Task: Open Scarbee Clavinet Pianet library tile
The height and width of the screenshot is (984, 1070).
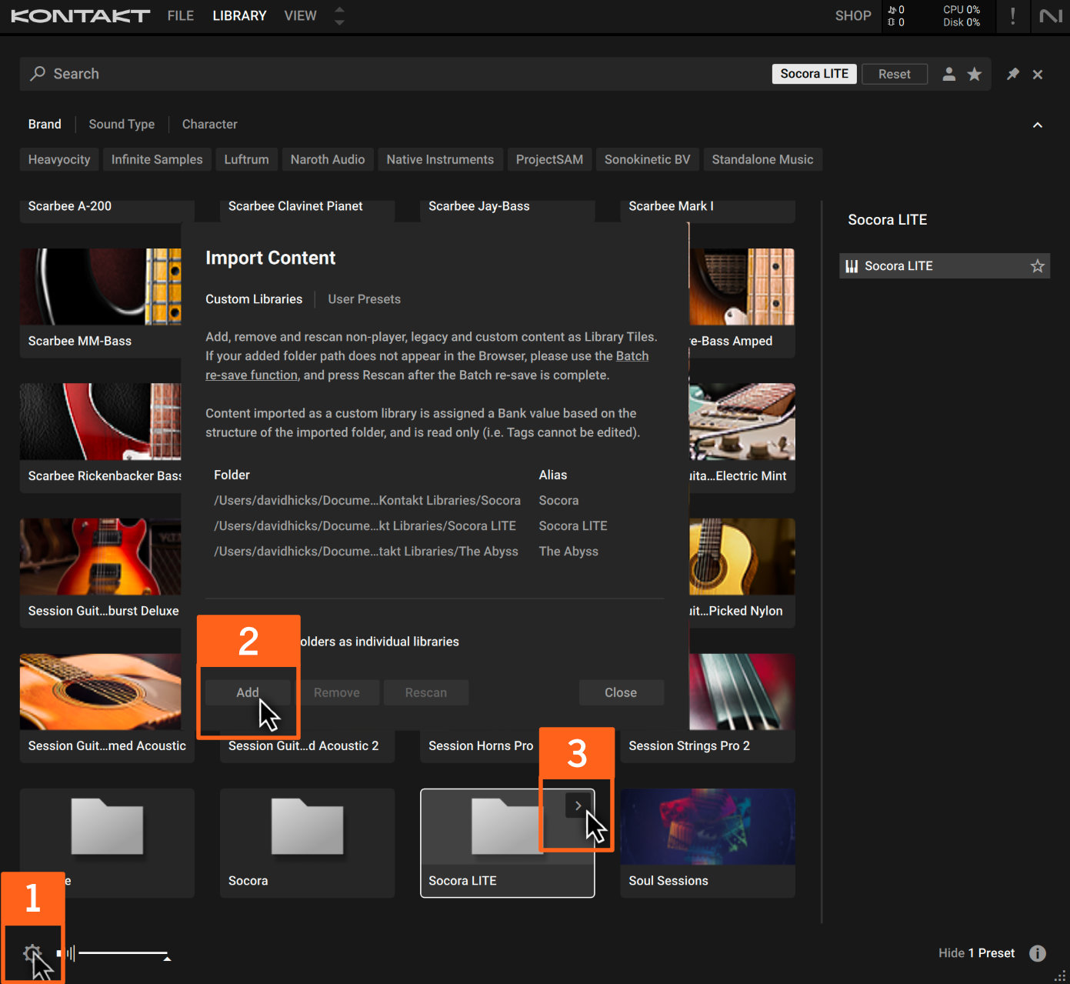Action: (x=307, y=211)
